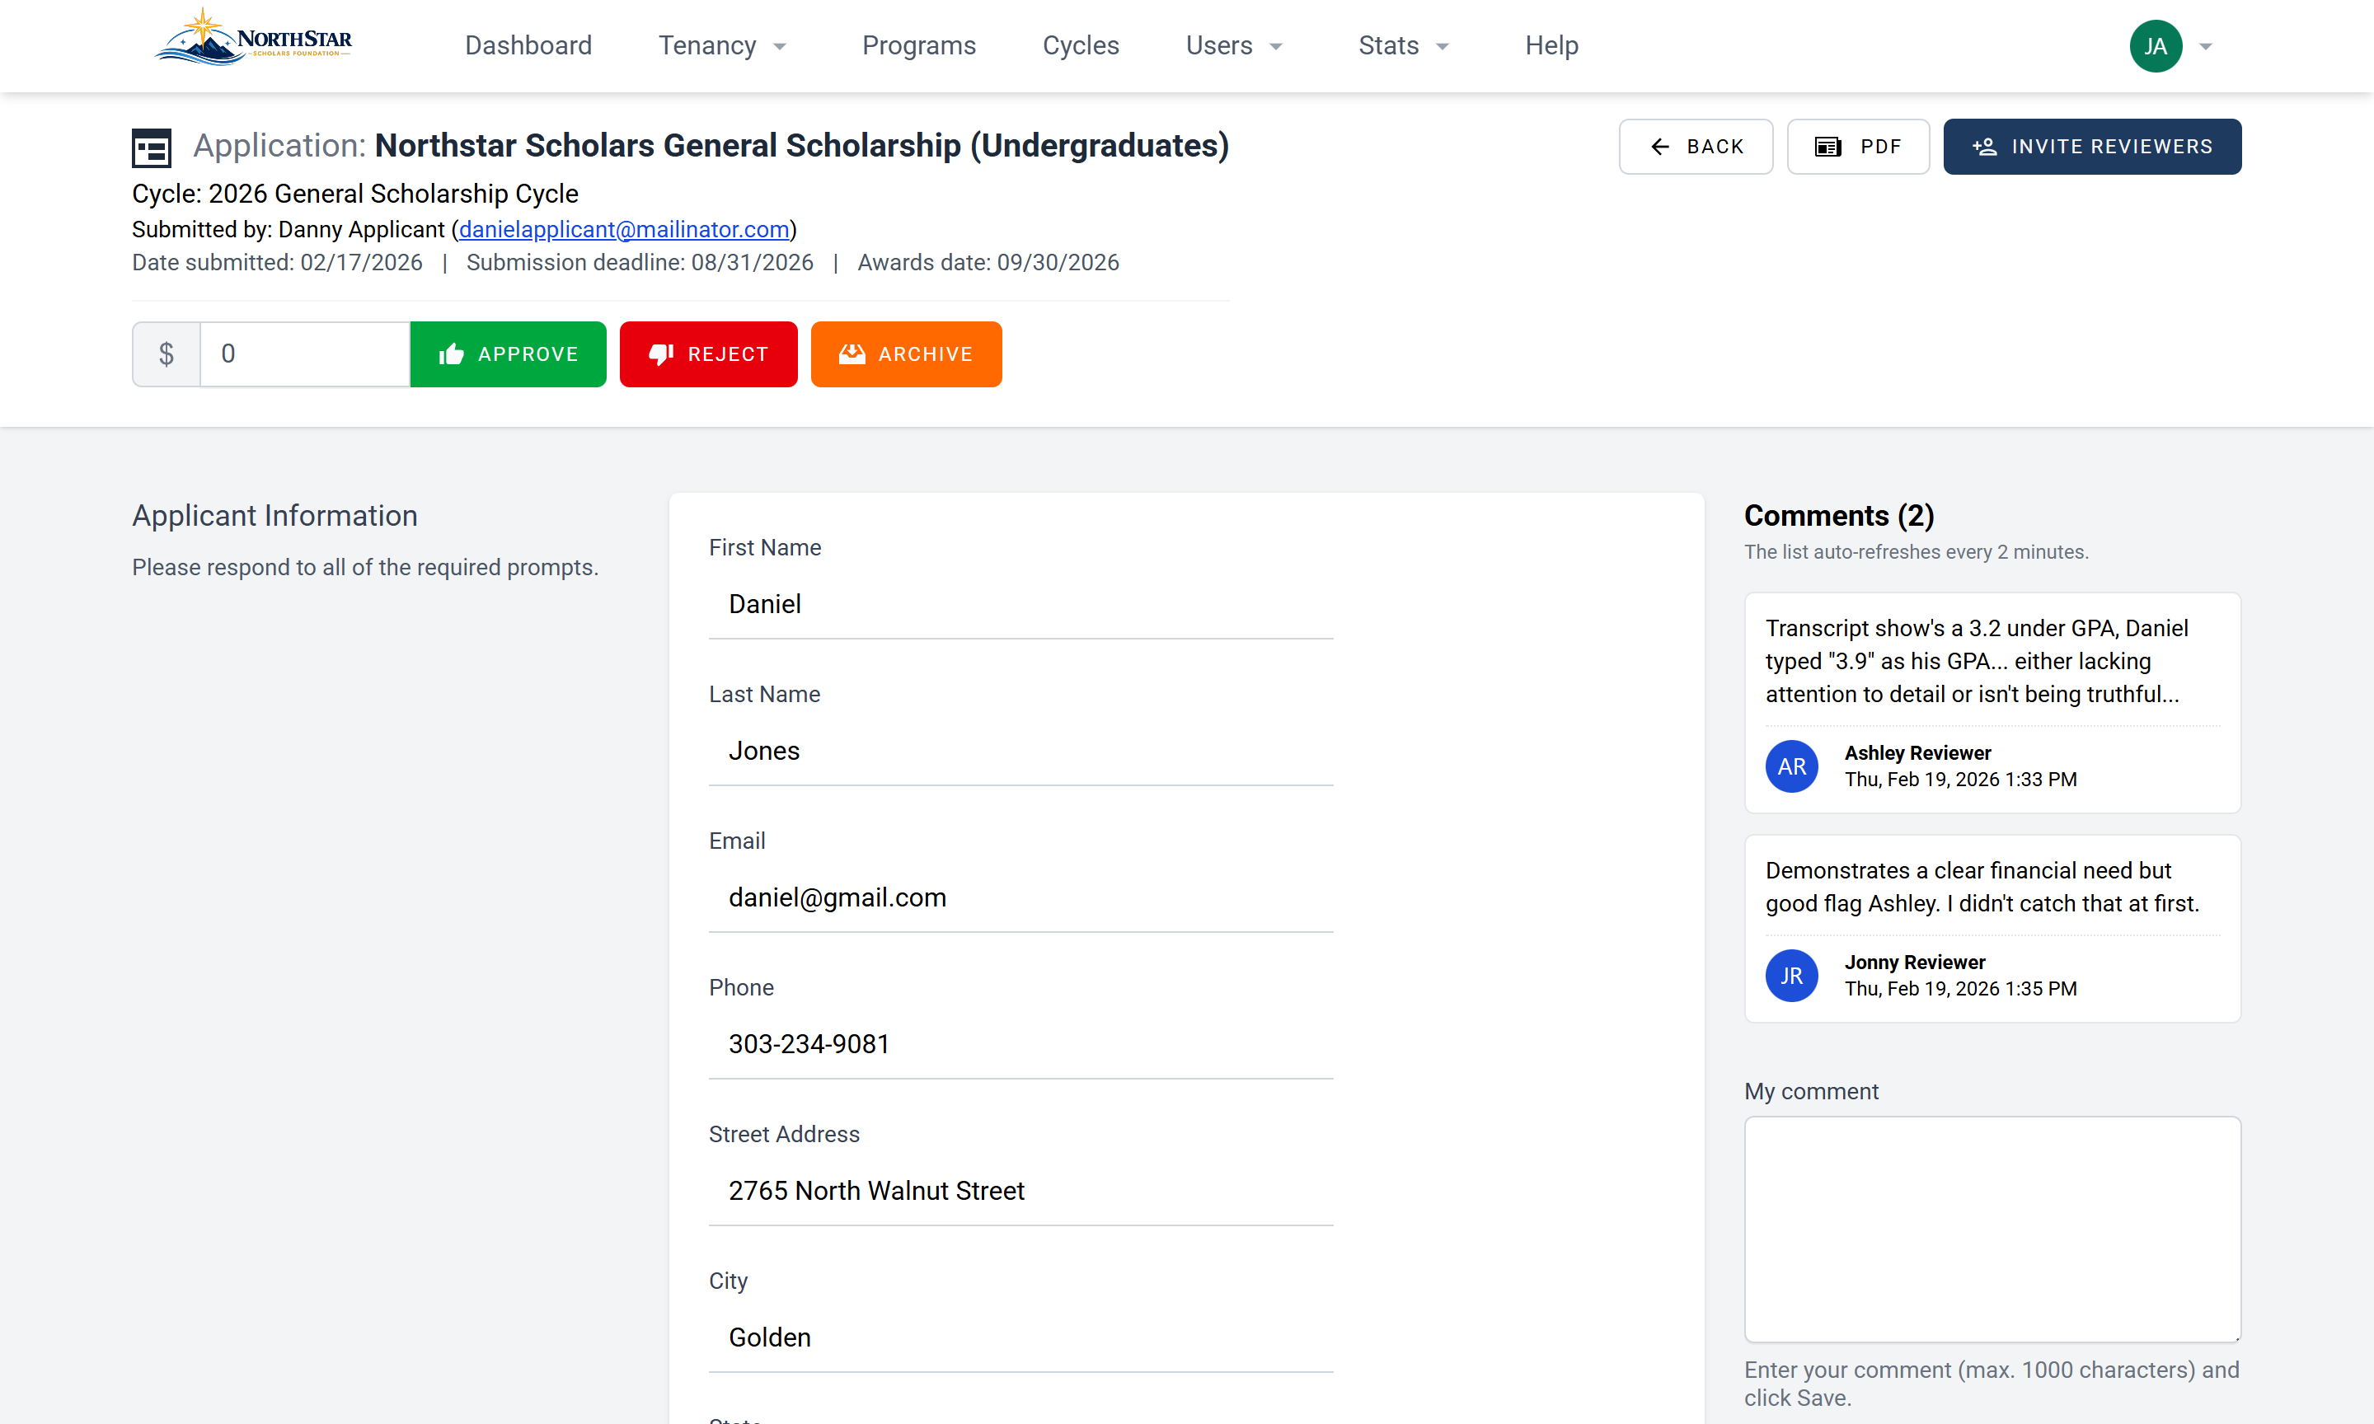Click the My comment text area

1992,1230
